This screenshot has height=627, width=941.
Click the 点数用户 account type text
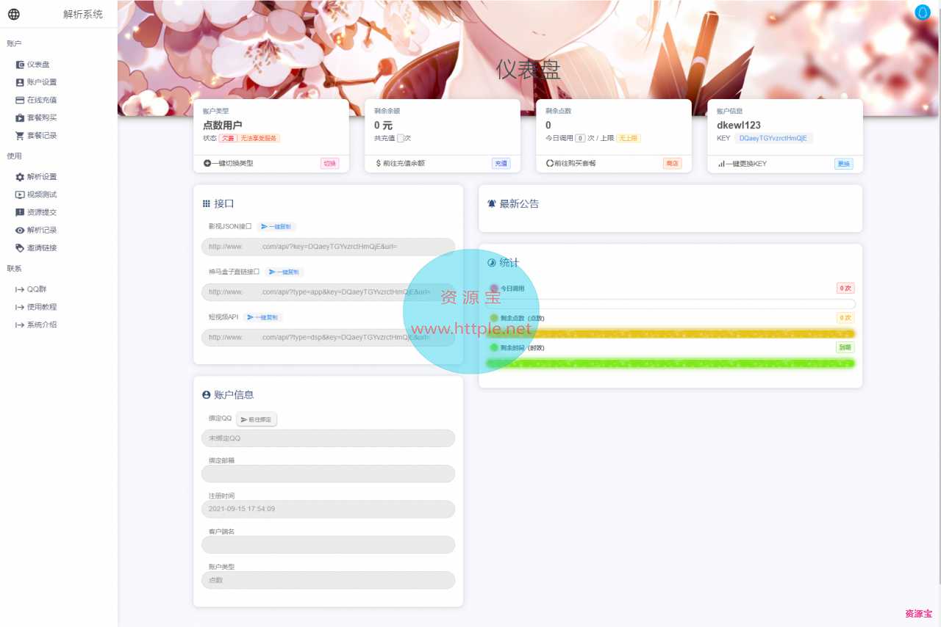click(x=223, y=126)
